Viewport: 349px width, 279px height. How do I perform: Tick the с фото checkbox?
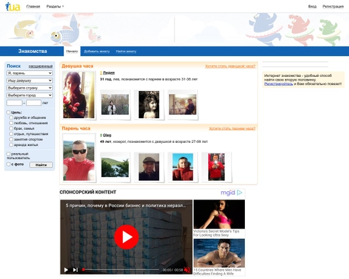pos(8,164)
